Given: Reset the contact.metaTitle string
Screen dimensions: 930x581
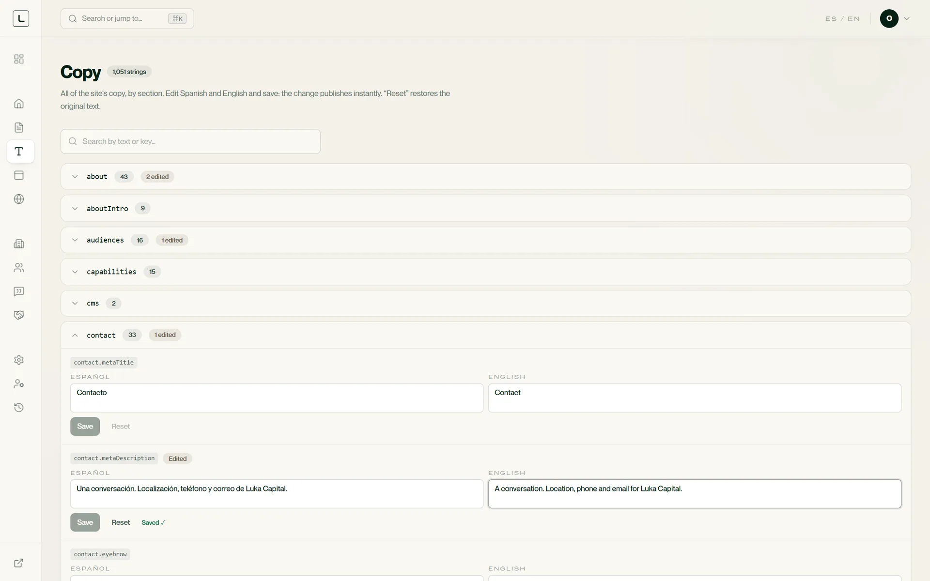Looking at the screenshot, I should click(x=121, y=427).
